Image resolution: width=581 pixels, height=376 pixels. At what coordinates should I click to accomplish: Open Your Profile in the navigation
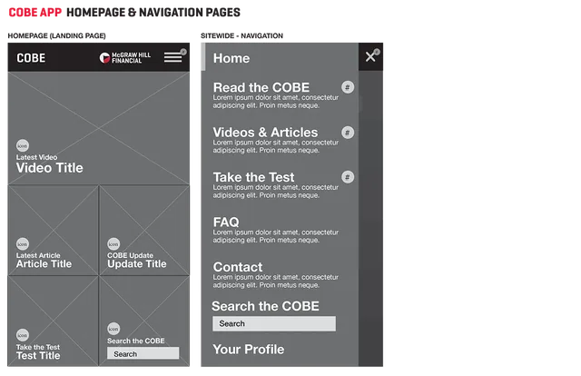pos(248,350)
